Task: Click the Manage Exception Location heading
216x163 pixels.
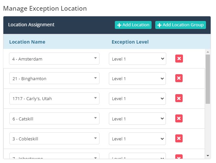Action: tap(45, 9)
